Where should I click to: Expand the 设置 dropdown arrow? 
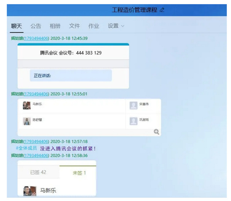tap(123, 26)
